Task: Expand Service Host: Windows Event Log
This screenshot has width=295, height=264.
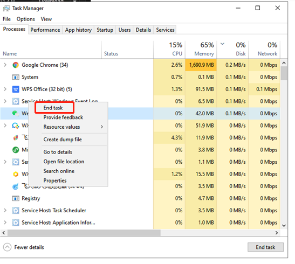Action: tap(5, 101)
